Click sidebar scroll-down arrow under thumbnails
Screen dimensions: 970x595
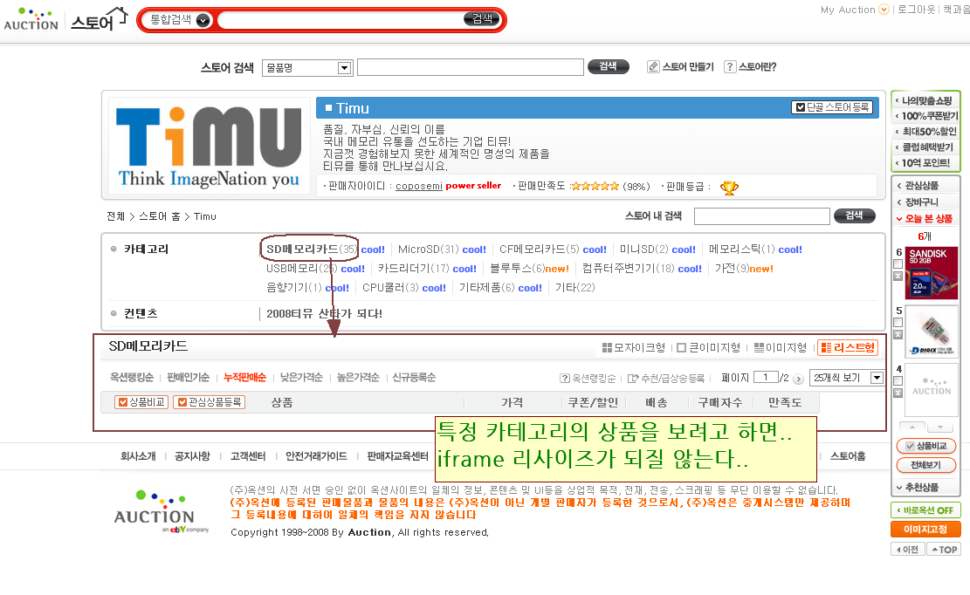939,427
